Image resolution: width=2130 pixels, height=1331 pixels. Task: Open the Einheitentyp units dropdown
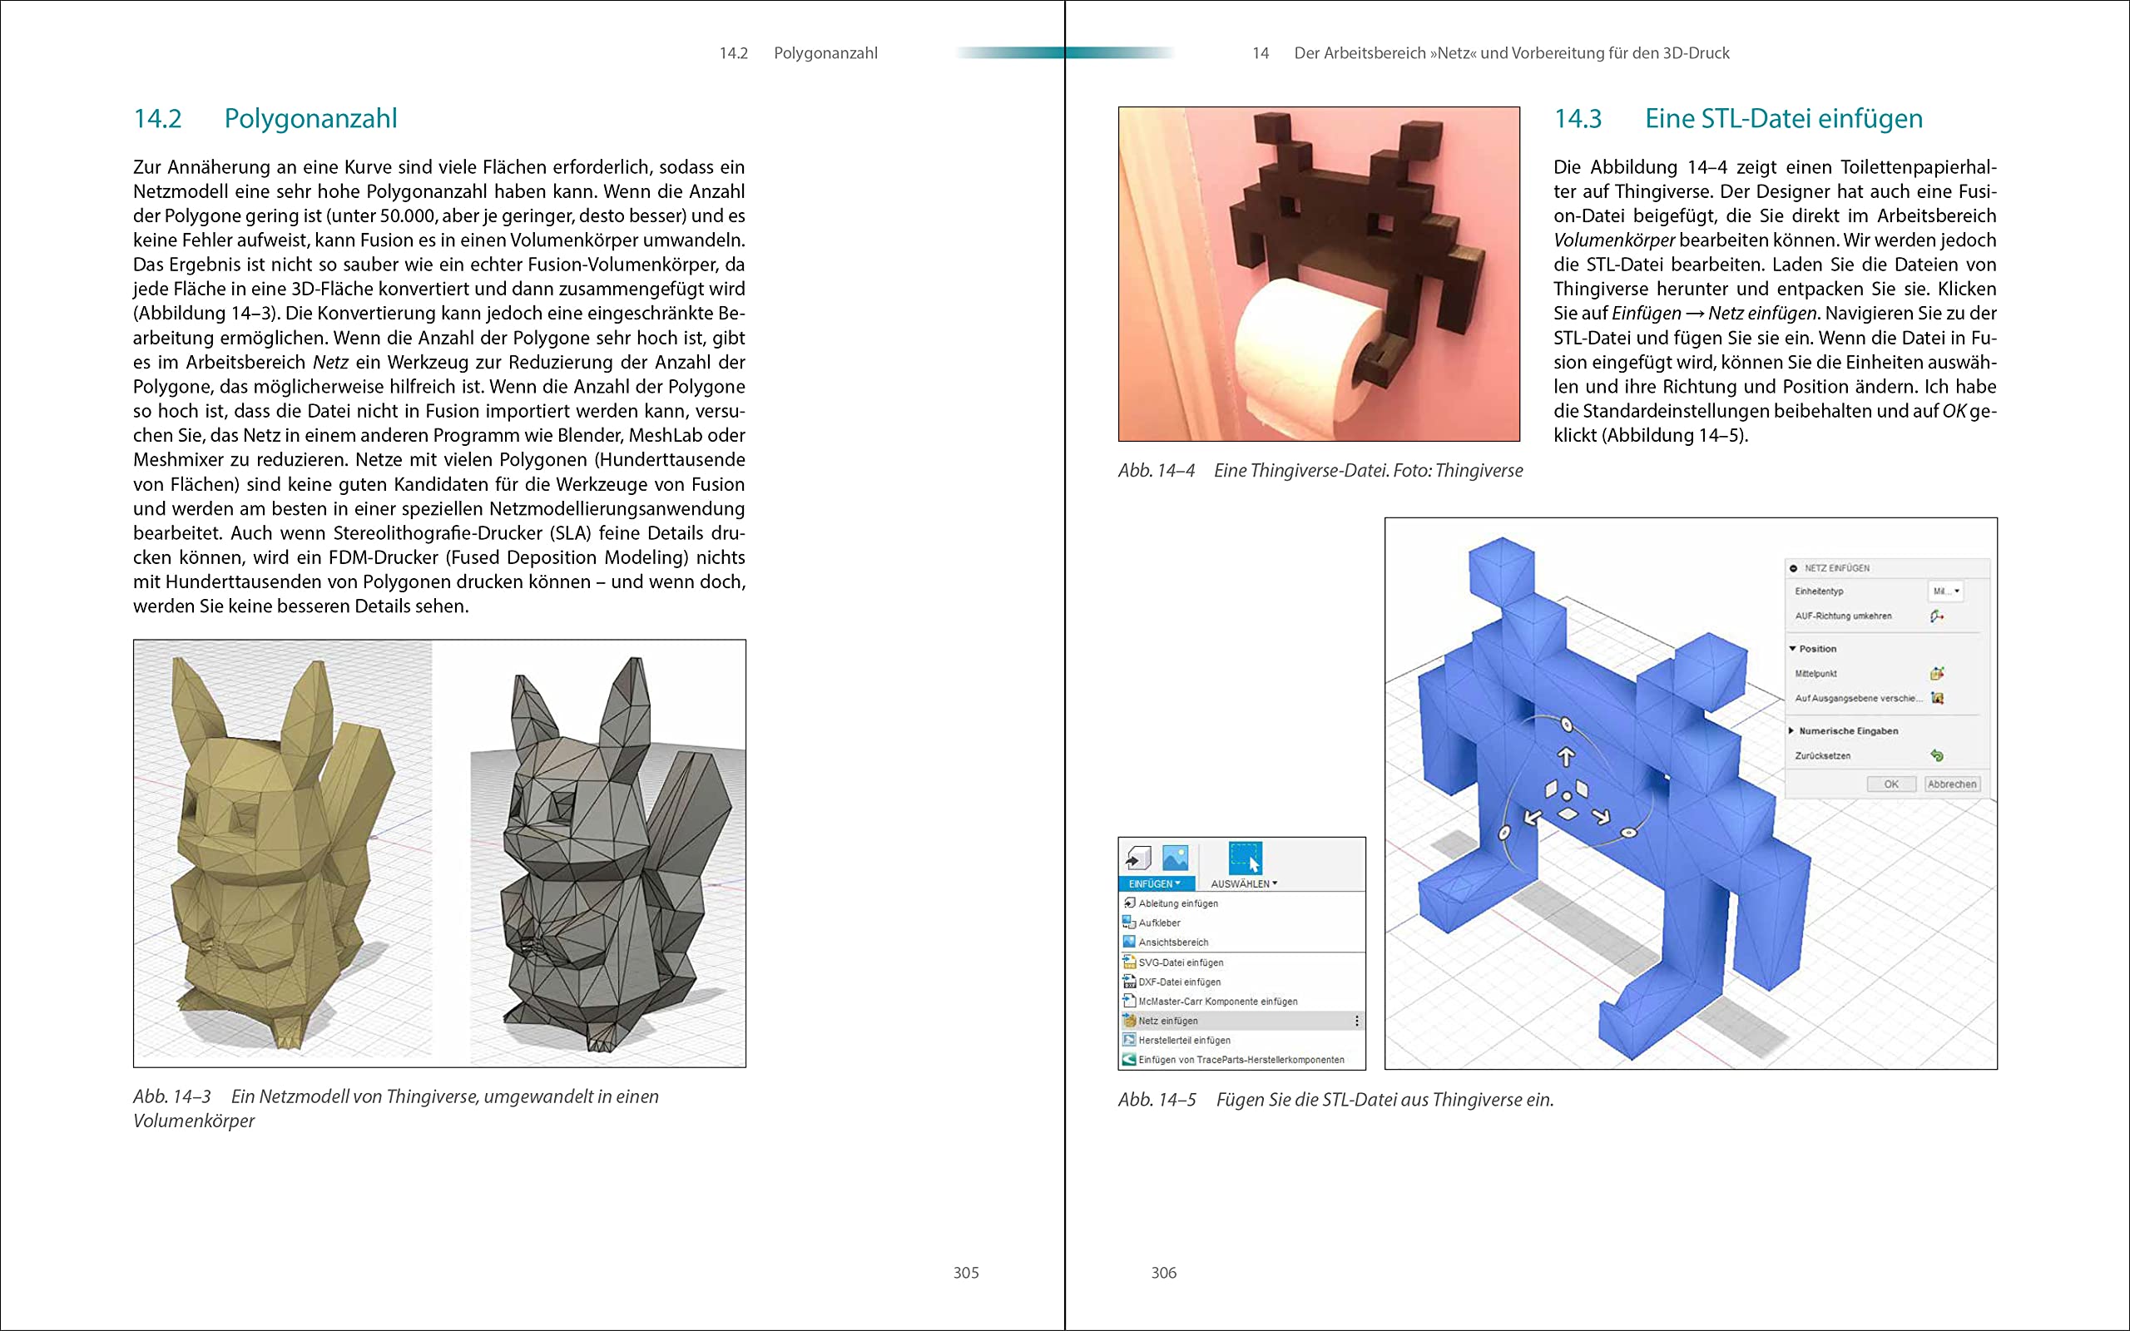click(1945, 591)
